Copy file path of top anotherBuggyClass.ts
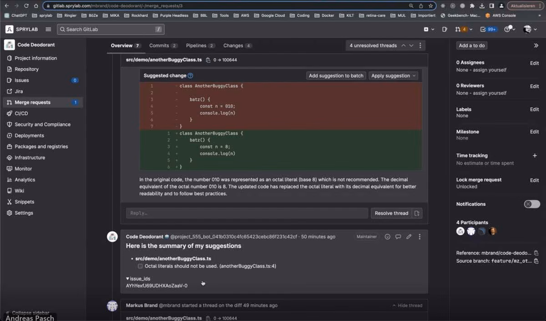 click(x=208, y=60)
